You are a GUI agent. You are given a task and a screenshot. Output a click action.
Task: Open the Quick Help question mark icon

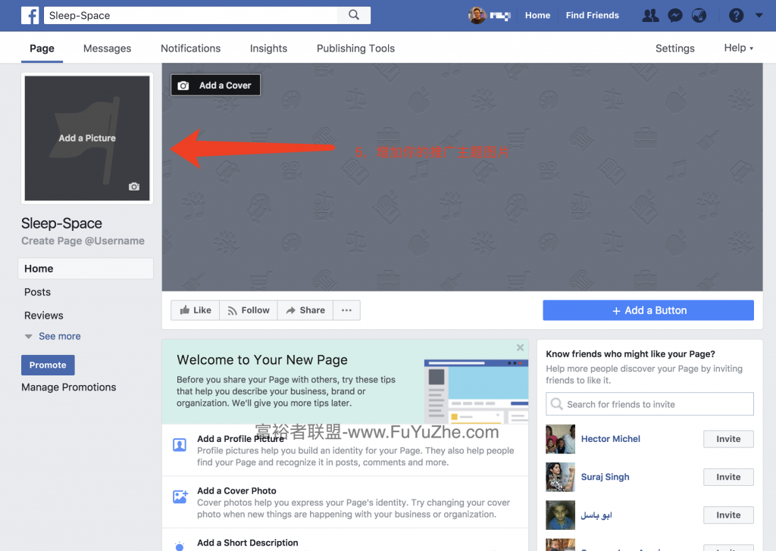pos(736,15)
